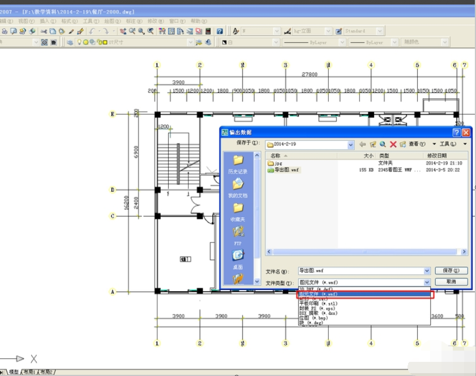The width and height of the screenshot is (476, 376).
Task: Open the 插入 menu
Action: tap(48, 21)
